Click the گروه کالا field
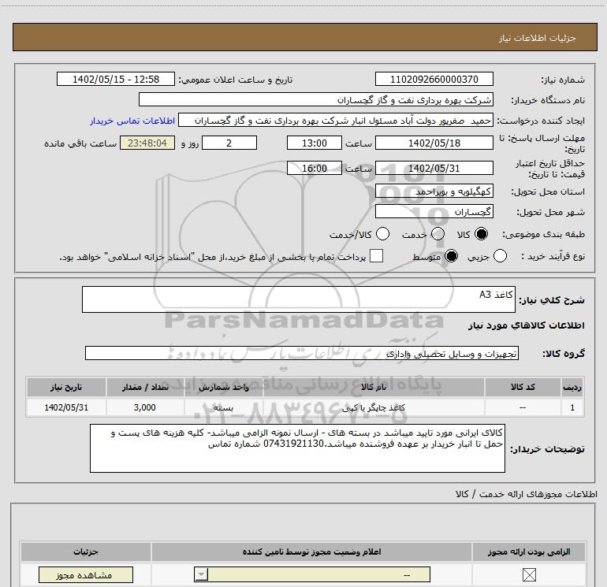The height and width of the screenshot is (587, 607). coord(302,353)
